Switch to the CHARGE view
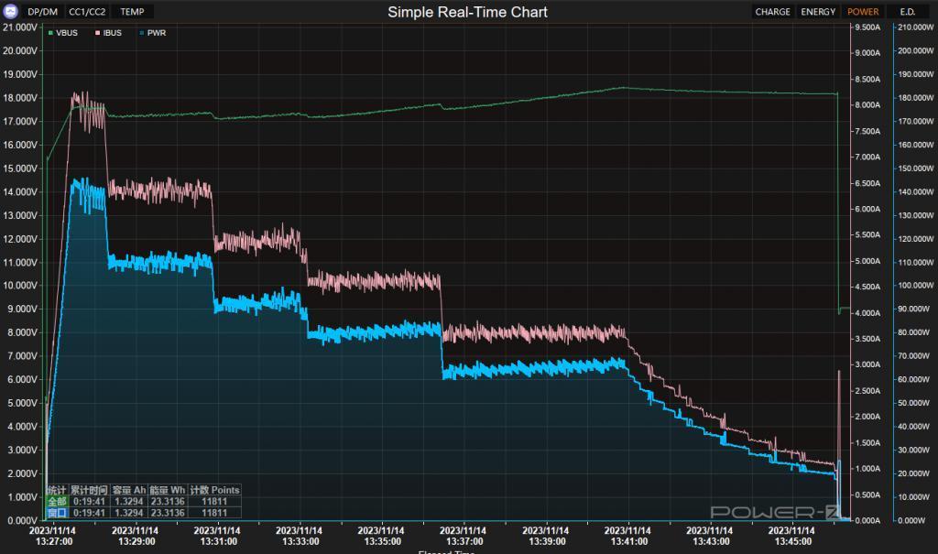The width and height of the screenshot is (938, 554). [773, 12]
